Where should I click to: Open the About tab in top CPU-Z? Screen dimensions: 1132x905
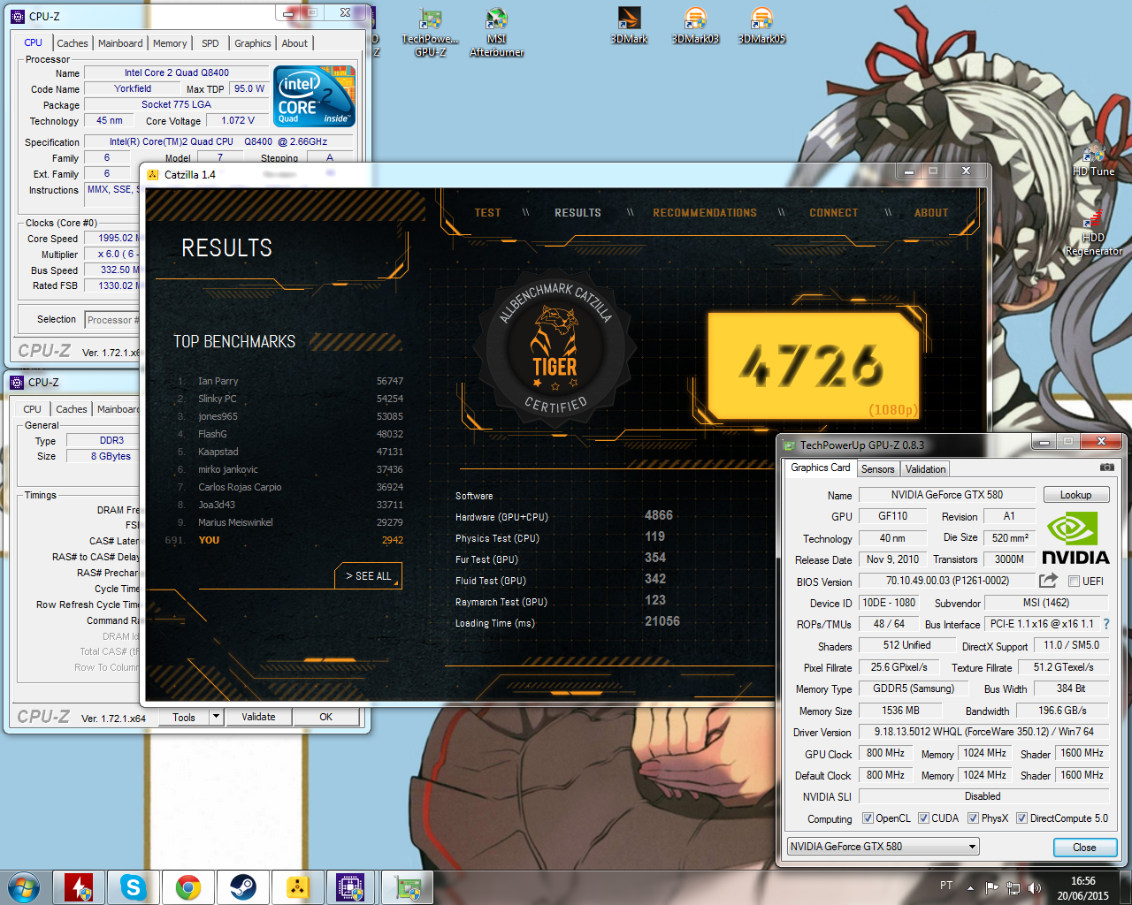(295, 43)
